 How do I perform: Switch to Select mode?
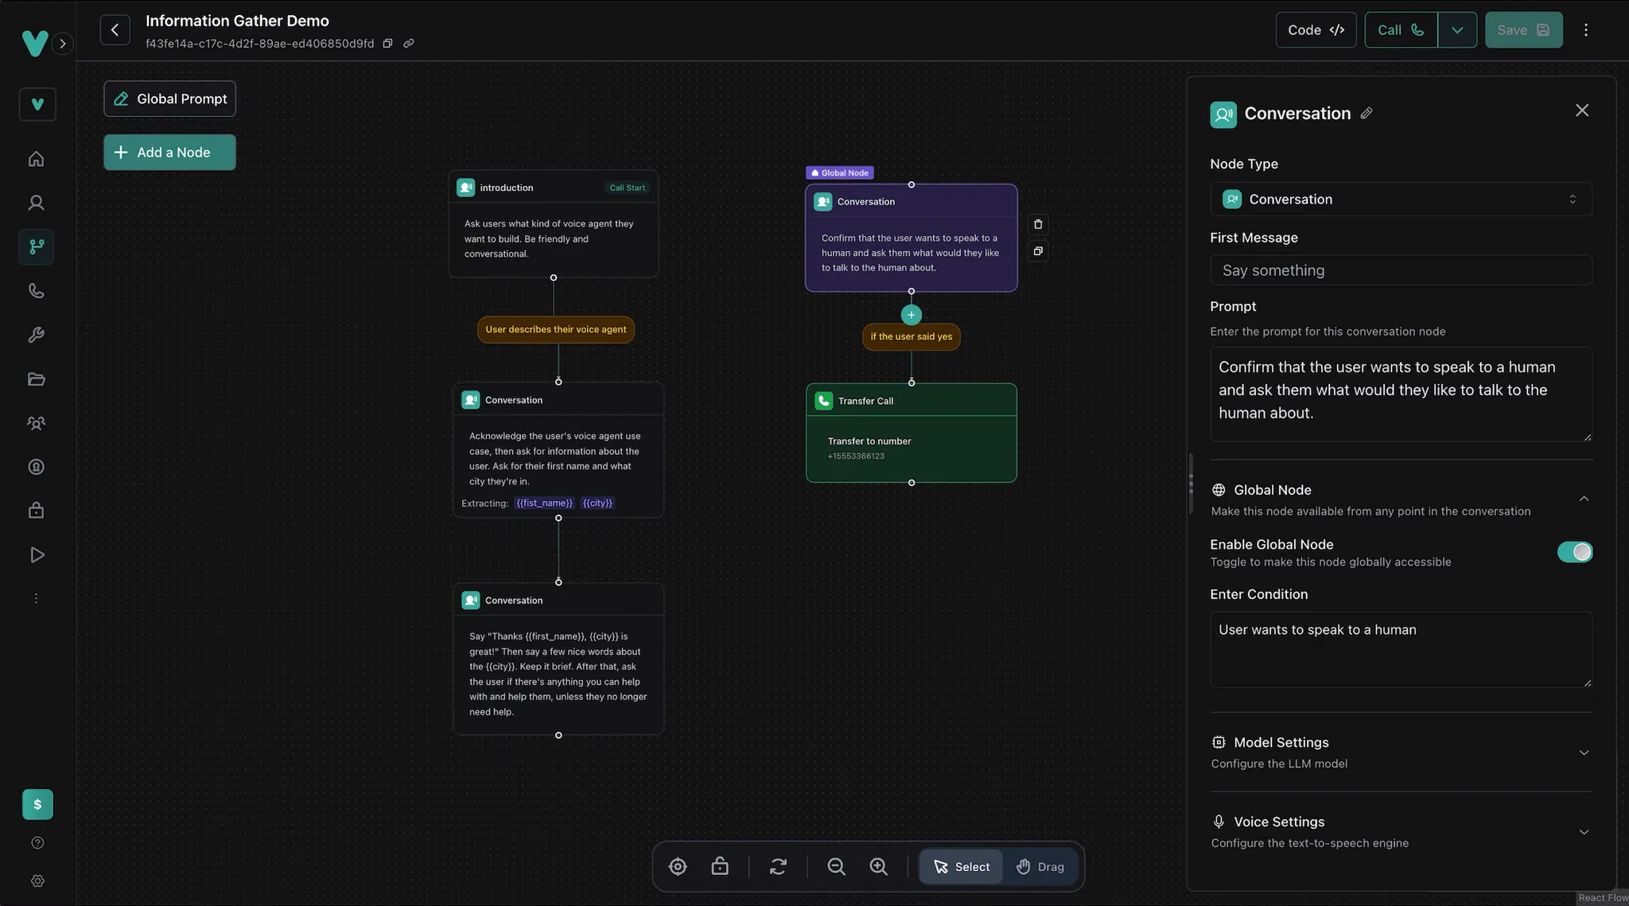coord(961,867)
